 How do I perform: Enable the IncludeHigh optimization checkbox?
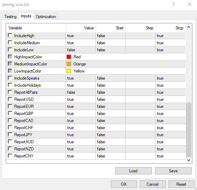[10, 35]
